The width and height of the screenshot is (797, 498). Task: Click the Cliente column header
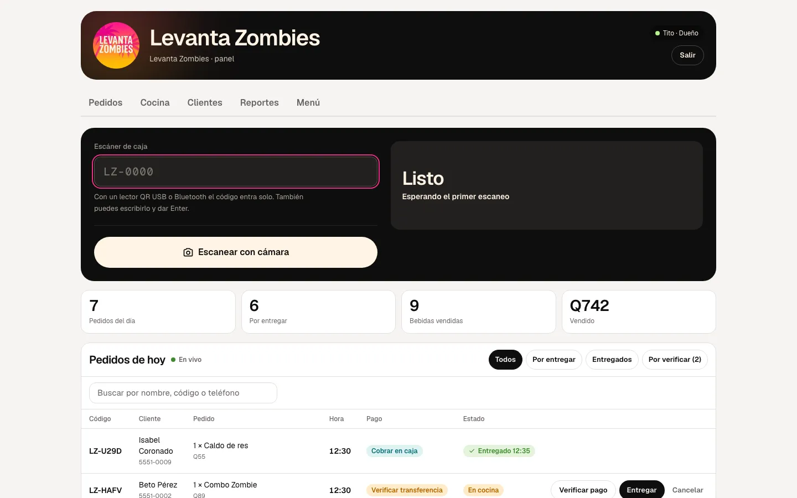pos(149,419)
